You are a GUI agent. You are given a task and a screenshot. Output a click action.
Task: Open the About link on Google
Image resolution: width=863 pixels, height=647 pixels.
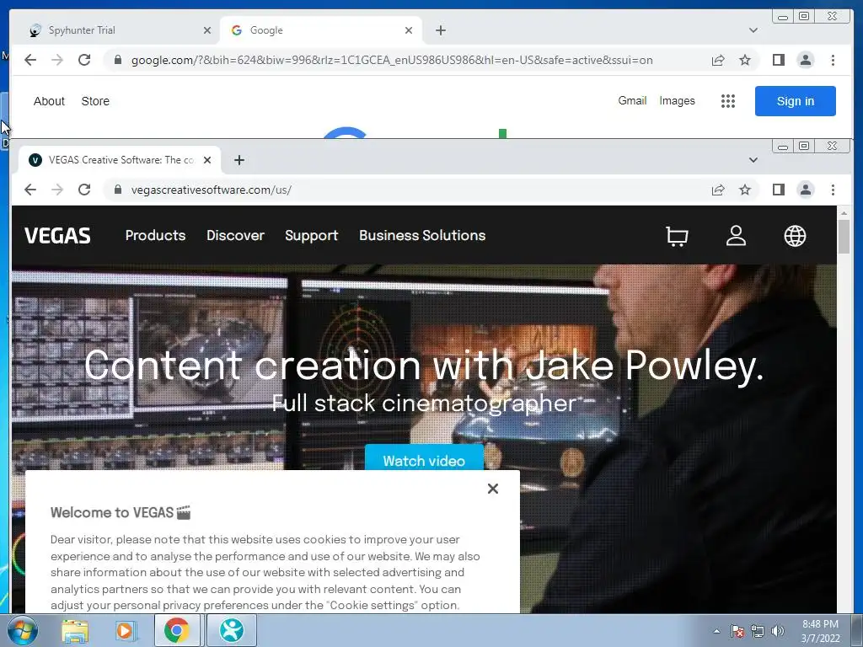coord(49,101)
